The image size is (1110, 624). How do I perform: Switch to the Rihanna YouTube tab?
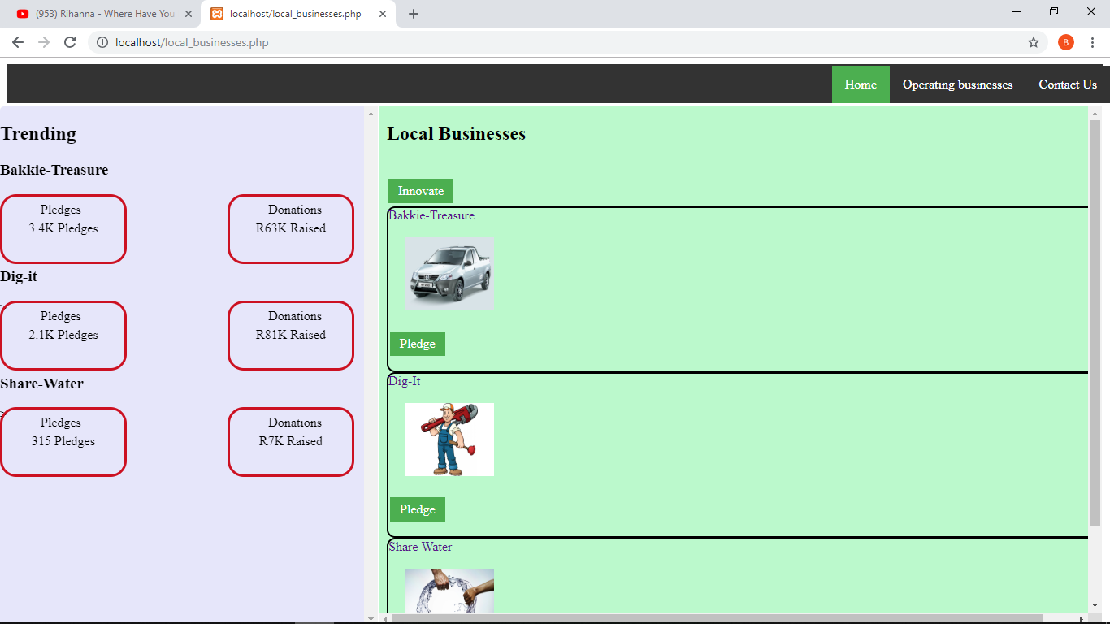pos(102,14)
